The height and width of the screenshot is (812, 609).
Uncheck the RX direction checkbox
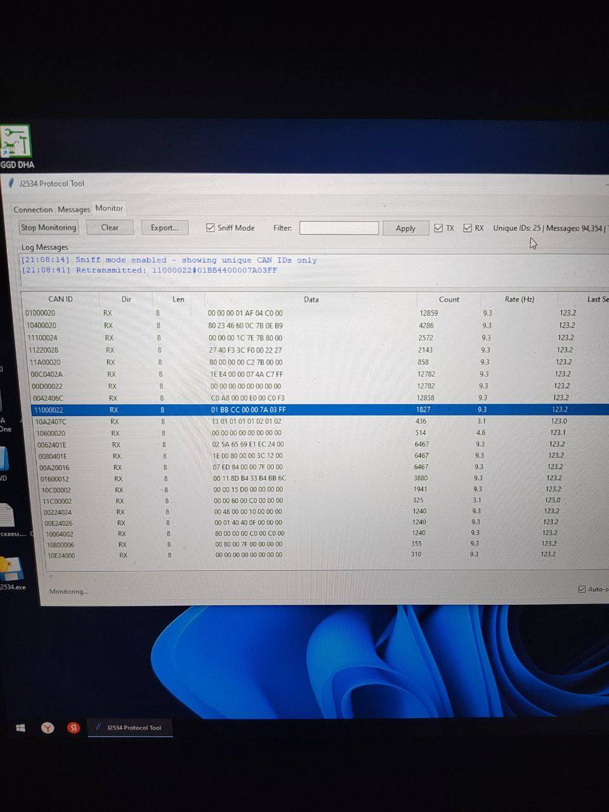[468, 228]
